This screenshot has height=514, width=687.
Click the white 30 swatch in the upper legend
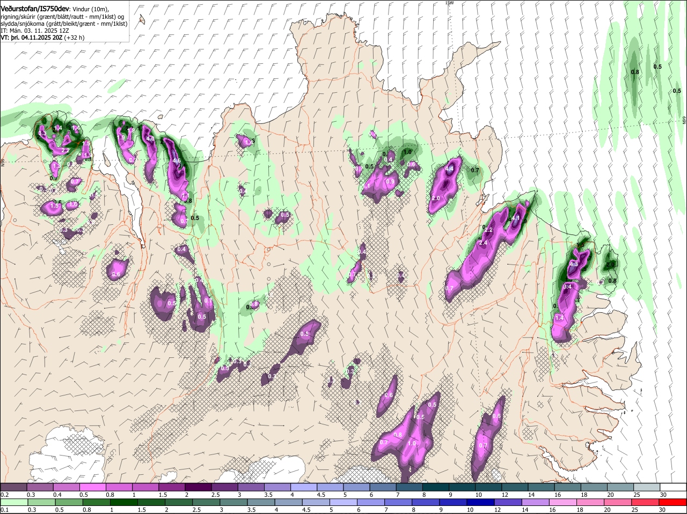point(673,487)
